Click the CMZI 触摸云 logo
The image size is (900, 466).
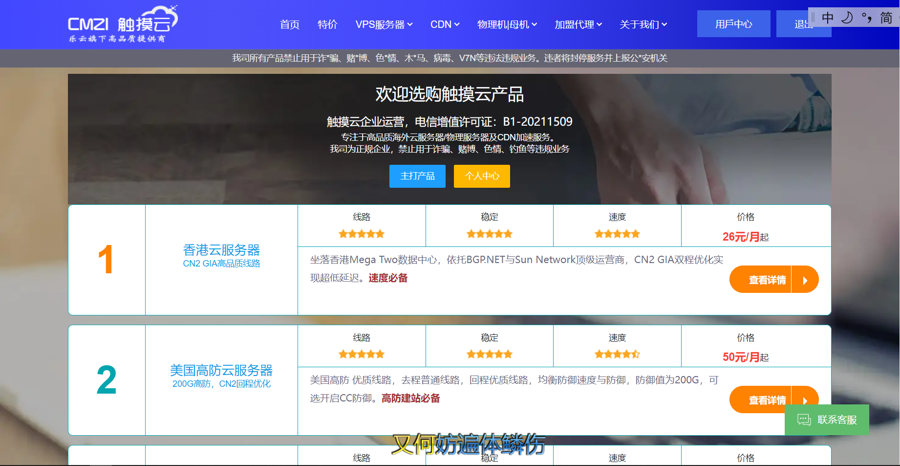coord(123,24)
